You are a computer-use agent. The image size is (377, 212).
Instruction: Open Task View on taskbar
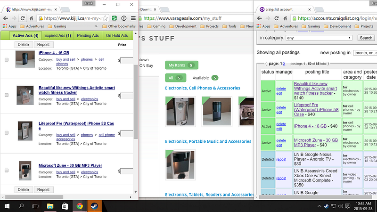(35, 206)
